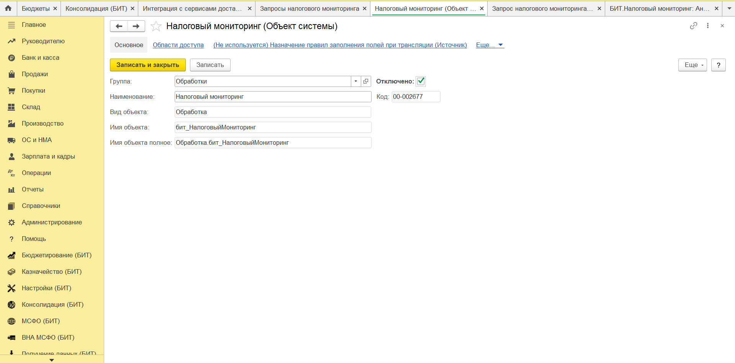Expand the Группа dropdown list
This screenshot has width=735, height=363.
click(356, 81)
